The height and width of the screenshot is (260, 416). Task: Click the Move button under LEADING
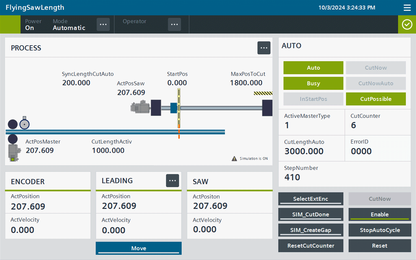click(139, 248)
